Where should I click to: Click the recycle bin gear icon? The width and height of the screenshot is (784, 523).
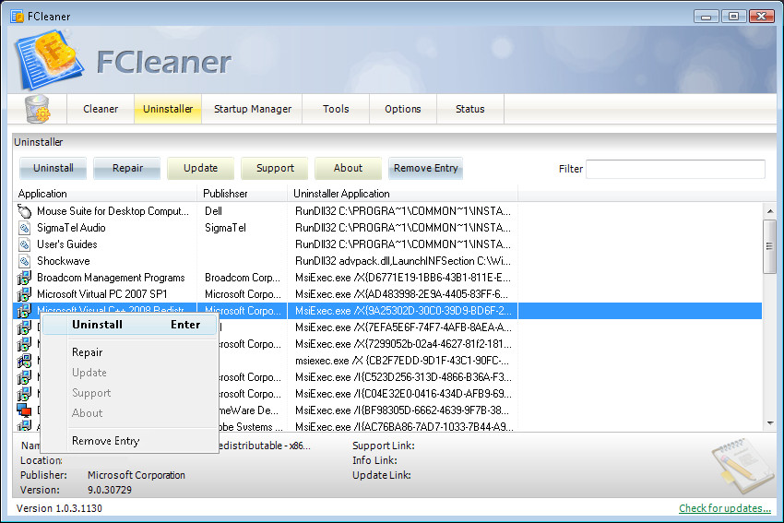(x=37, y=109)
